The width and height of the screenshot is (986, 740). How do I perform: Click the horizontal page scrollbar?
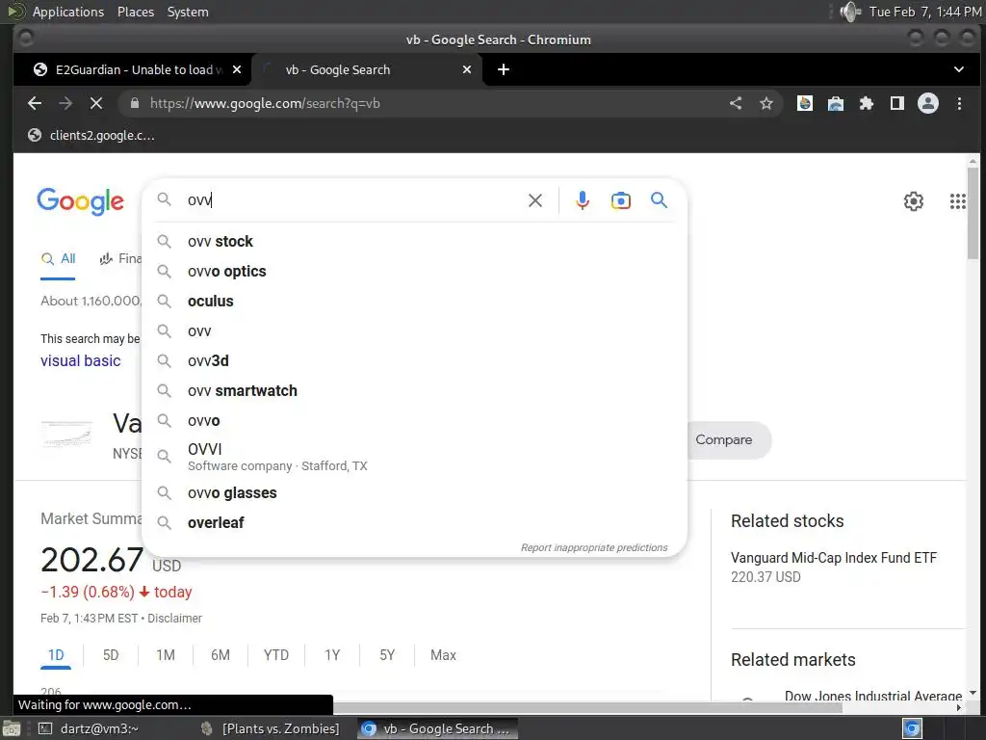[x=587, y=707]
